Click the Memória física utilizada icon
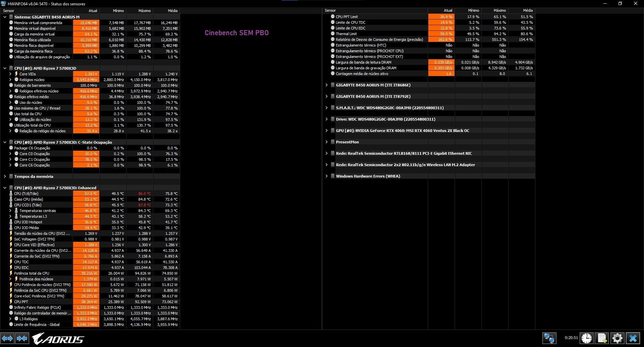 pos(11,40)
